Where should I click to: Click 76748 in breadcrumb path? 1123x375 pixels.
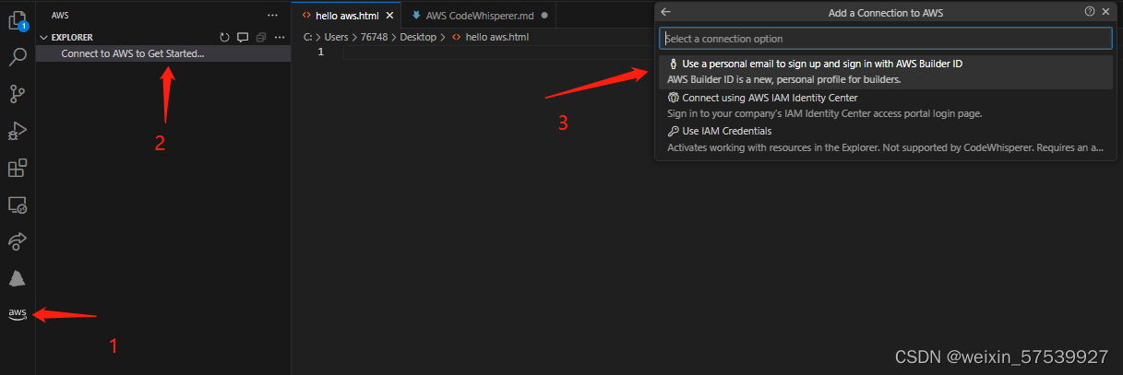(374, 37)
